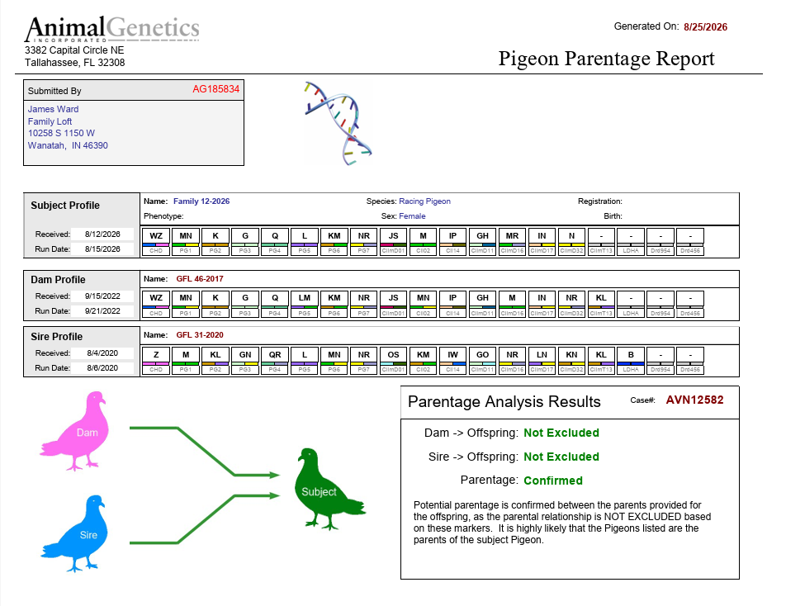Screen dimensions: 786x606
Task: Click the Tallahassee, FL 32308 line
Action: click(74, 63)
